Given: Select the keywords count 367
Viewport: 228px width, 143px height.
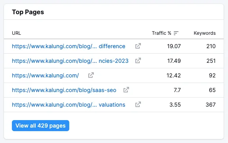Looking at the screenshot, I should tap(211, 105).
